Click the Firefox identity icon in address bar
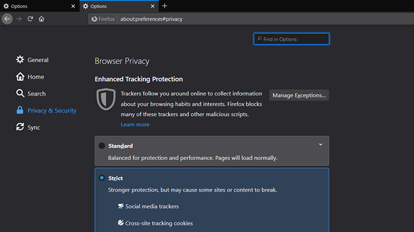Image resolution: width=414 pixels, height=232 pixels. pyautogui.click(x=94, y=19)
